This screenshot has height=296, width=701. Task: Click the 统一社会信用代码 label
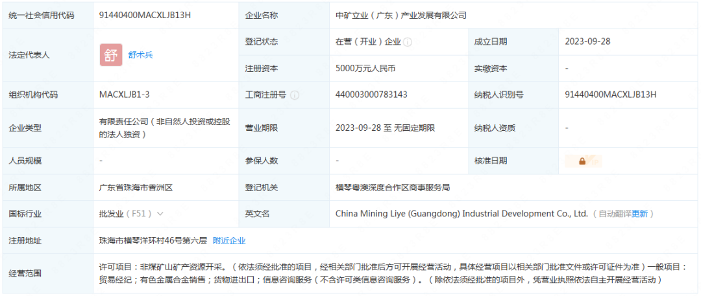pyautogui.click(x=42, y=15)
